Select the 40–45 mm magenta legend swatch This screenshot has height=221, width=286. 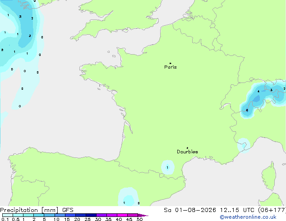tap(122, 215)
